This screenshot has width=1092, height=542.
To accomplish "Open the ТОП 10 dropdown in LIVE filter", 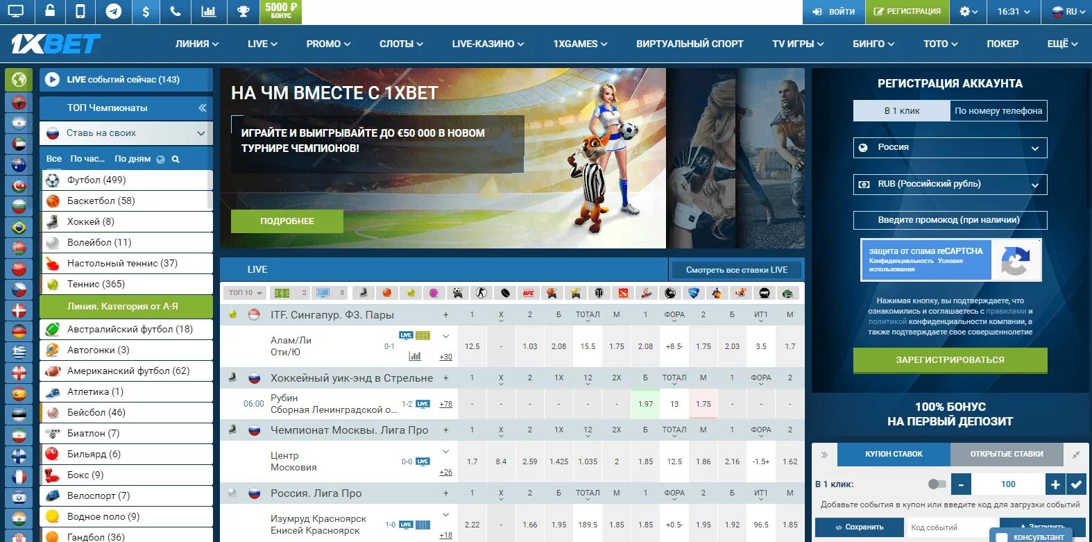I will (246, 293).
